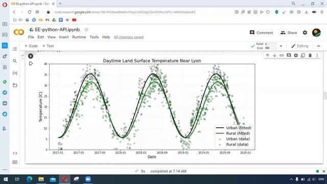The height and width of the screenshot is (184, 327).
Task: Copy link to cell icon
Action: point(282,55)
